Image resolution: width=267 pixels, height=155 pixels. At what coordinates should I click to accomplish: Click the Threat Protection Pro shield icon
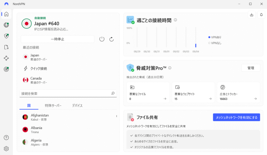(130, 68)
